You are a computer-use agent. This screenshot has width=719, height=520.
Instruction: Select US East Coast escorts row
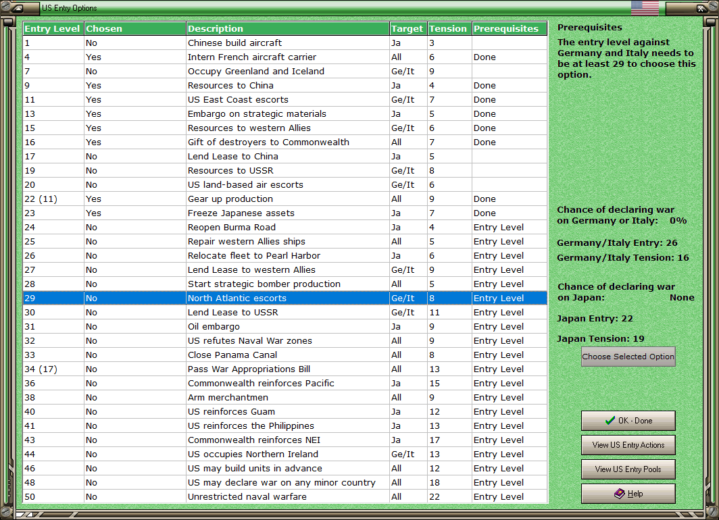(285, 100)
